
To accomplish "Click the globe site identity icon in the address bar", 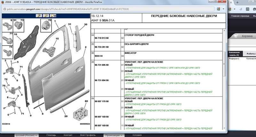I will (x=4, y=9).
